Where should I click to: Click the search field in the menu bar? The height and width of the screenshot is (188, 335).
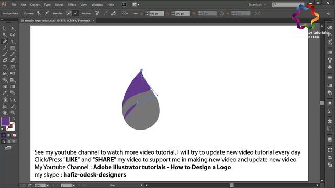(x=288, y=5)
